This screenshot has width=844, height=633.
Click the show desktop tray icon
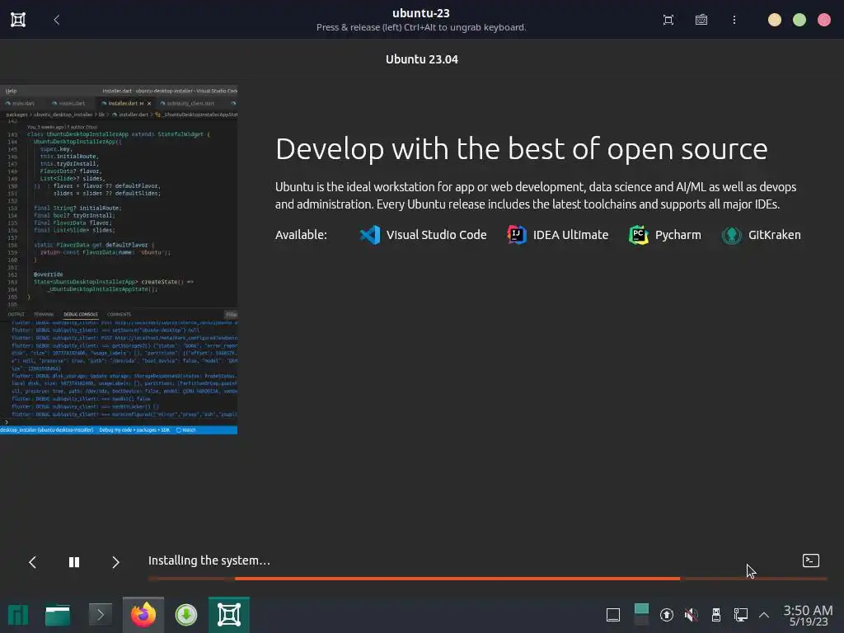613,615
